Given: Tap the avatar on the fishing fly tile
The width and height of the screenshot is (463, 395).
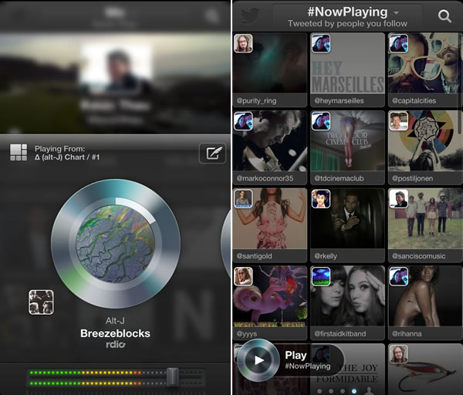Looking at the screenshot, I should tap(399, 353).
